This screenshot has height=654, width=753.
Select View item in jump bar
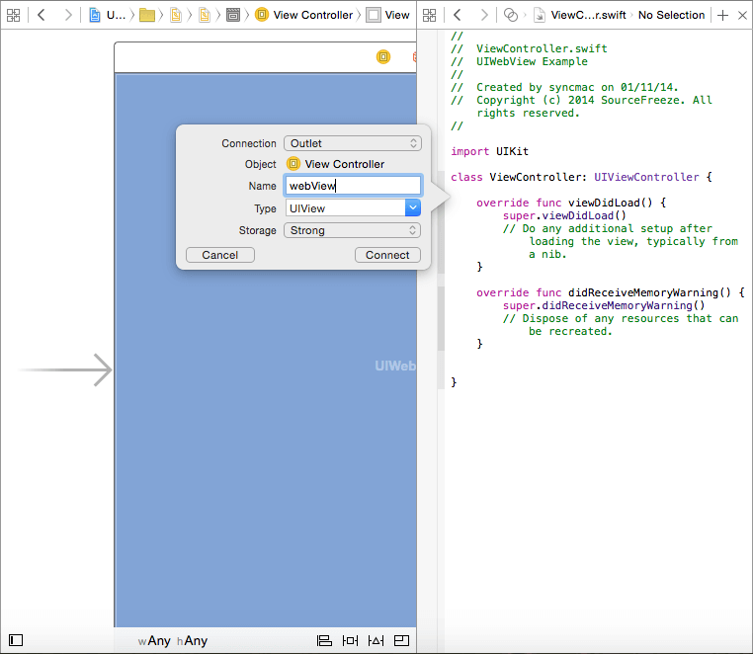pyautogui.click(x=388, y=16)
